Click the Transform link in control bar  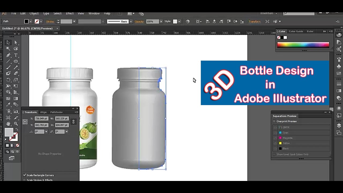254,21
